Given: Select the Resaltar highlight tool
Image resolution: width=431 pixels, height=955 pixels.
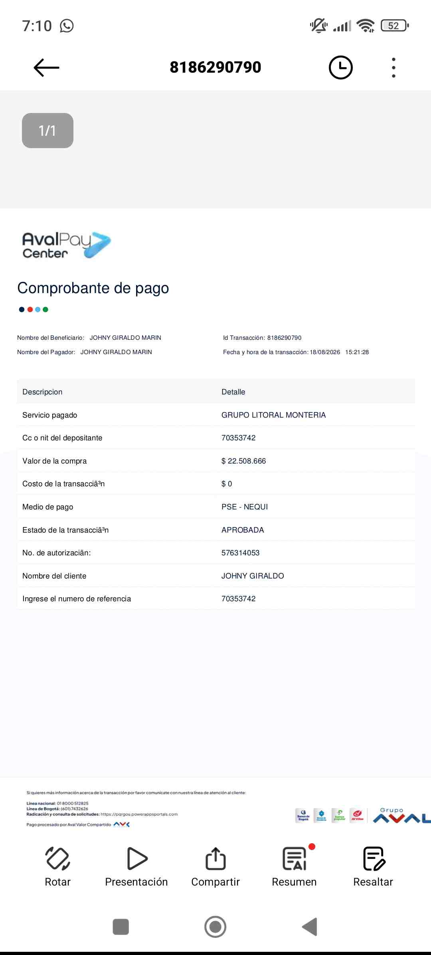Looking at the screenshot, I should point(374,858).
